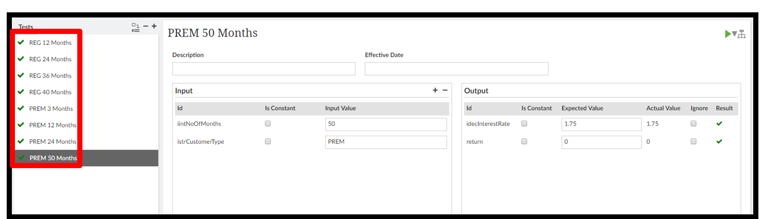Click the Description text field
The height and width of the screenshot is (219, 762).
click(x=264, y=69)
